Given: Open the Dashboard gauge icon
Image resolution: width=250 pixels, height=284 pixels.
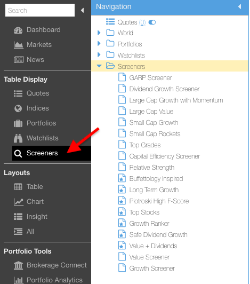Looking at the screenshot, I should tap(18, 30).
